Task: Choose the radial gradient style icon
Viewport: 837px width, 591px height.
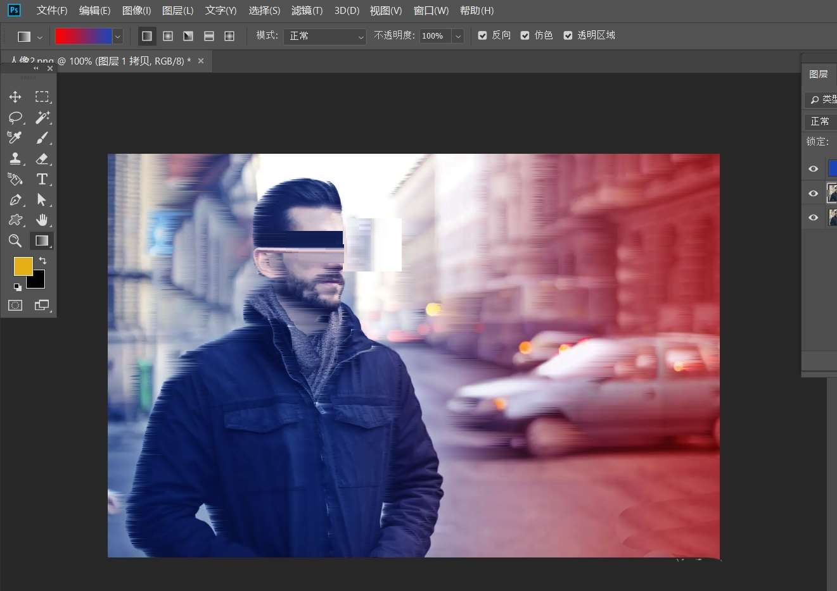Action: 168,36
